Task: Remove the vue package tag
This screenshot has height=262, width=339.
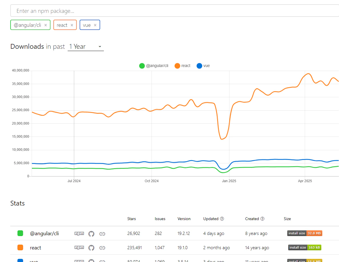Action: click(95, 25)
